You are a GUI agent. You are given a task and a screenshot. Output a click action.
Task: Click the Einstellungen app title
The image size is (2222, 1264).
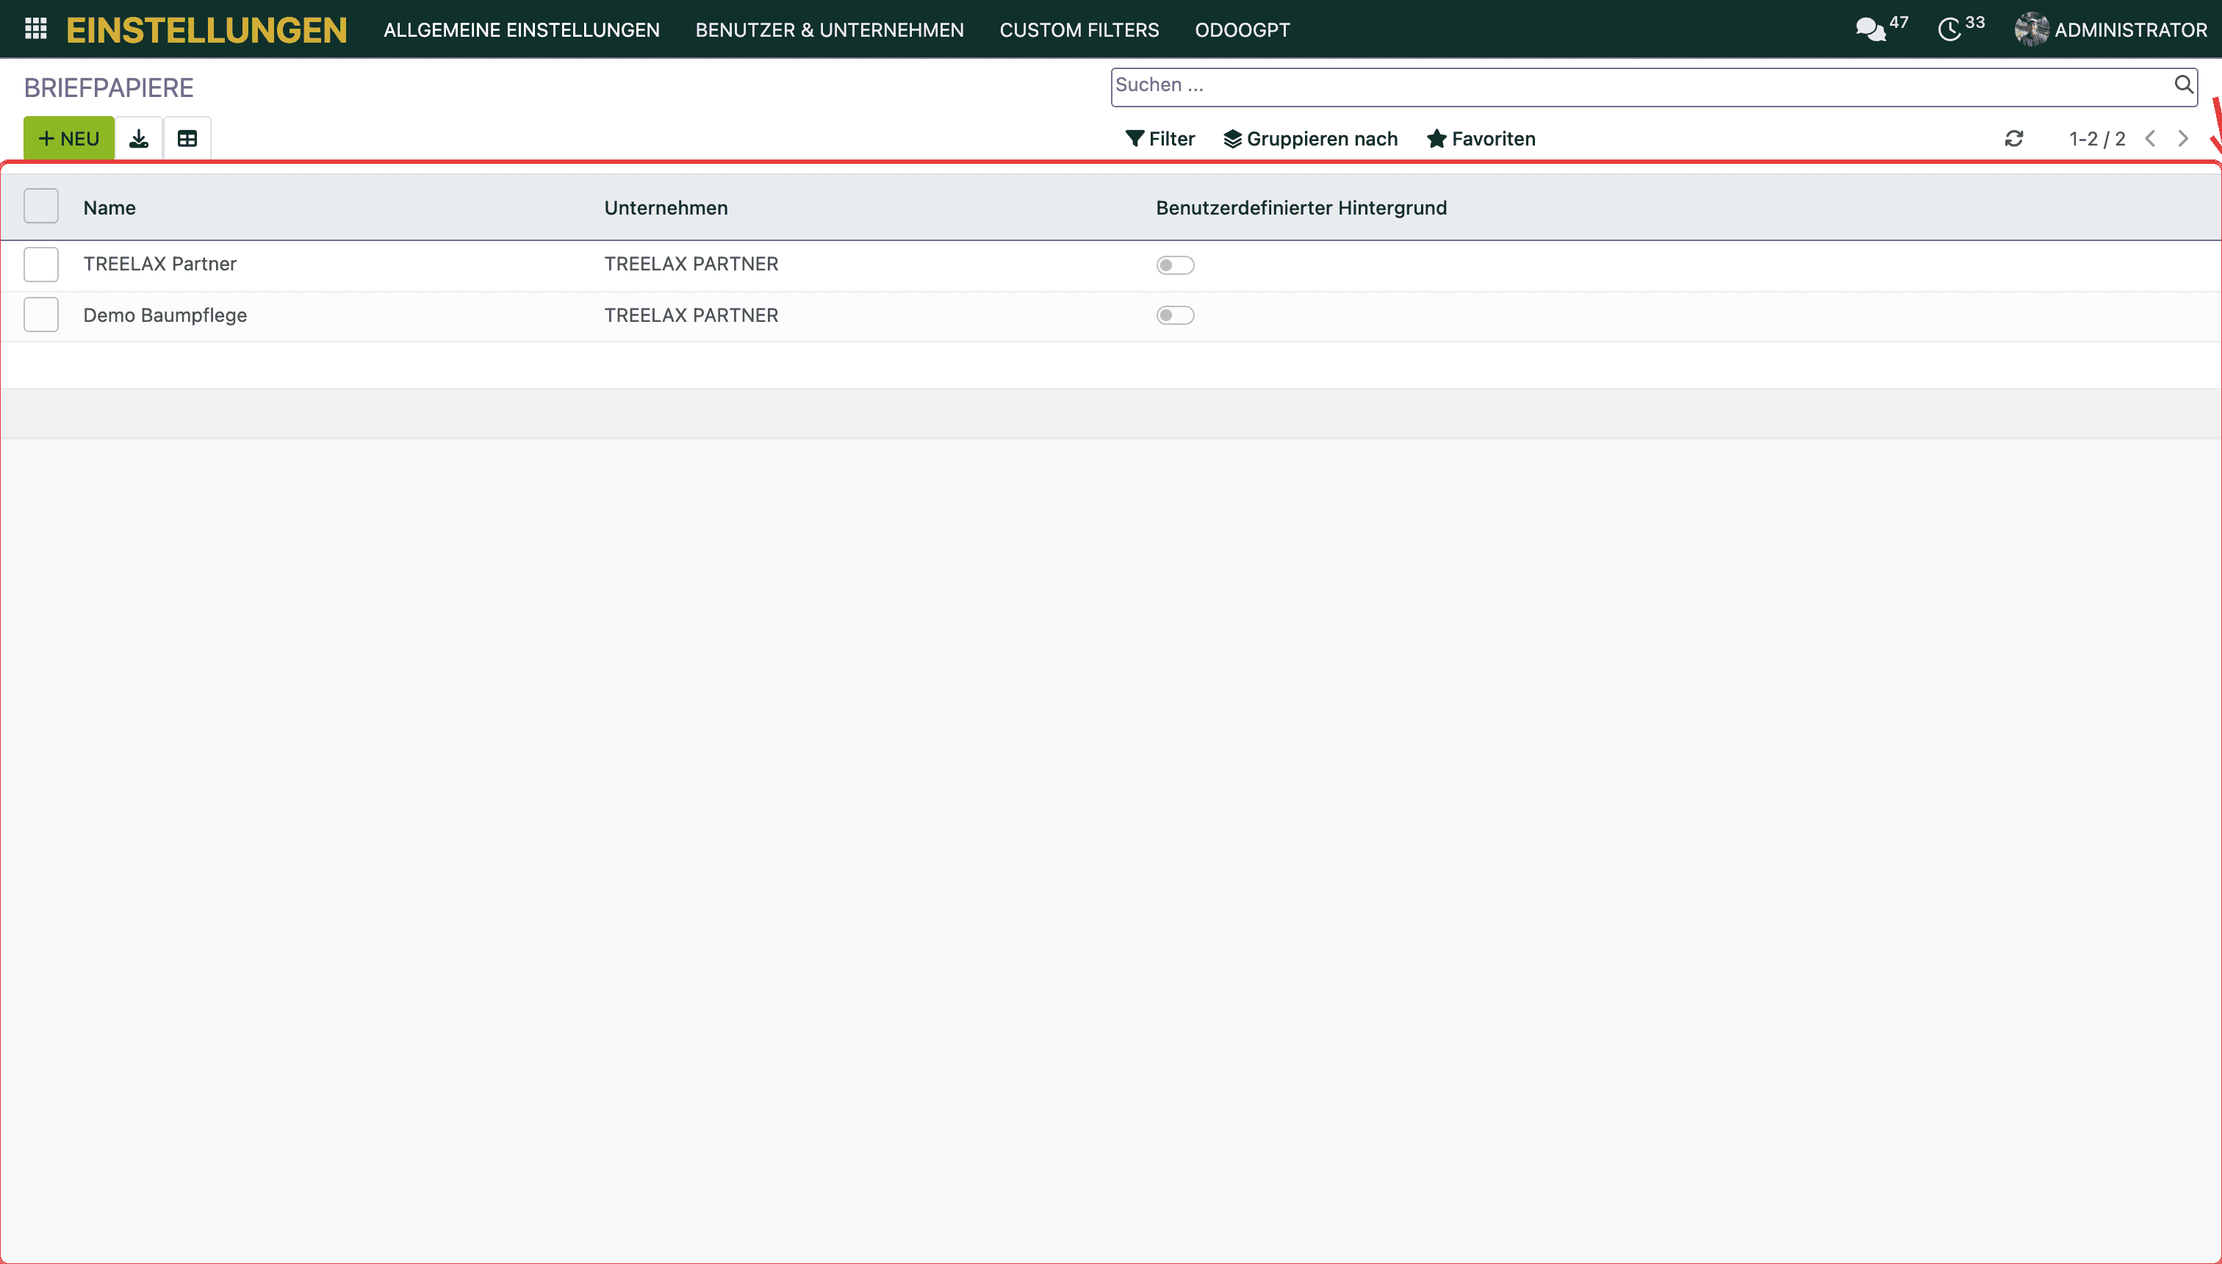click(x=206, y=30)
